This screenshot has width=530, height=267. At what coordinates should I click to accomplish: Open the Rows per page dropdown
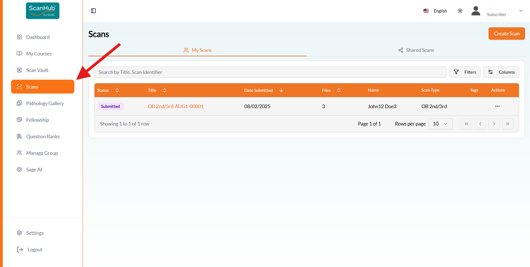click(440, 124)
